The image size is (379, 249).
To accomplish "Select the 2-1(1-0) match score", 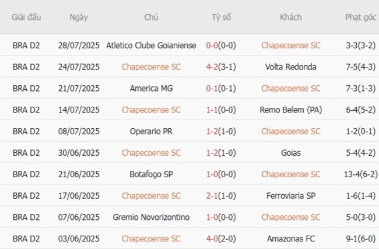I will coord(221,196).
